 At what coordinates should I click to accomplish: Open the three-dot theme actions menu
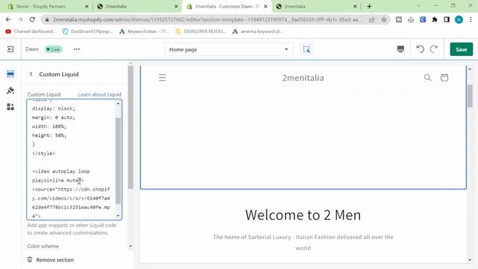tap(77, 49)
